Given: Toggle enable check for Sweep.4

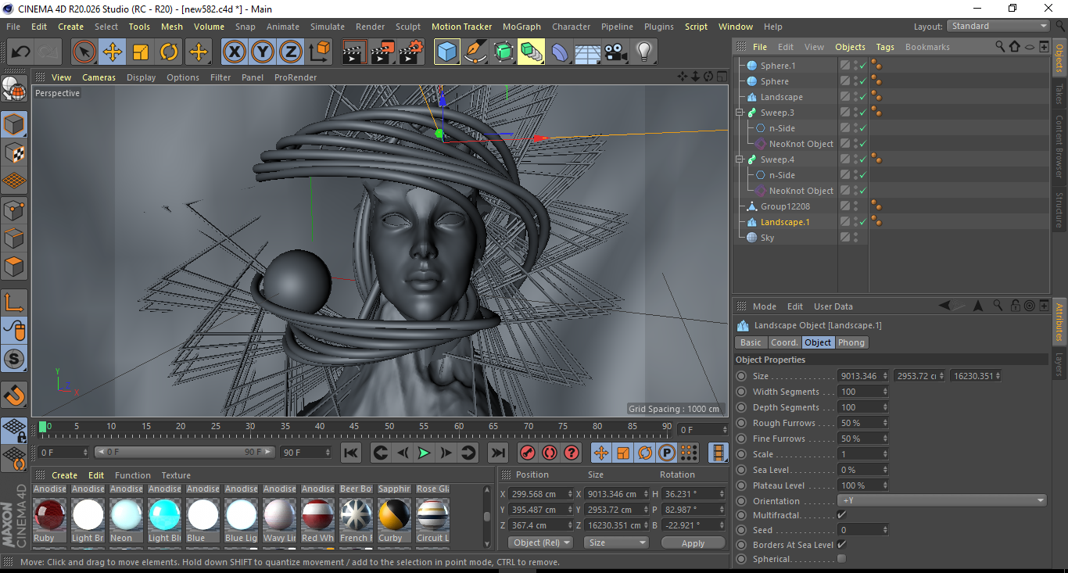Looking at the screenshot, I should pyautogui.click(x=862, y=159).
